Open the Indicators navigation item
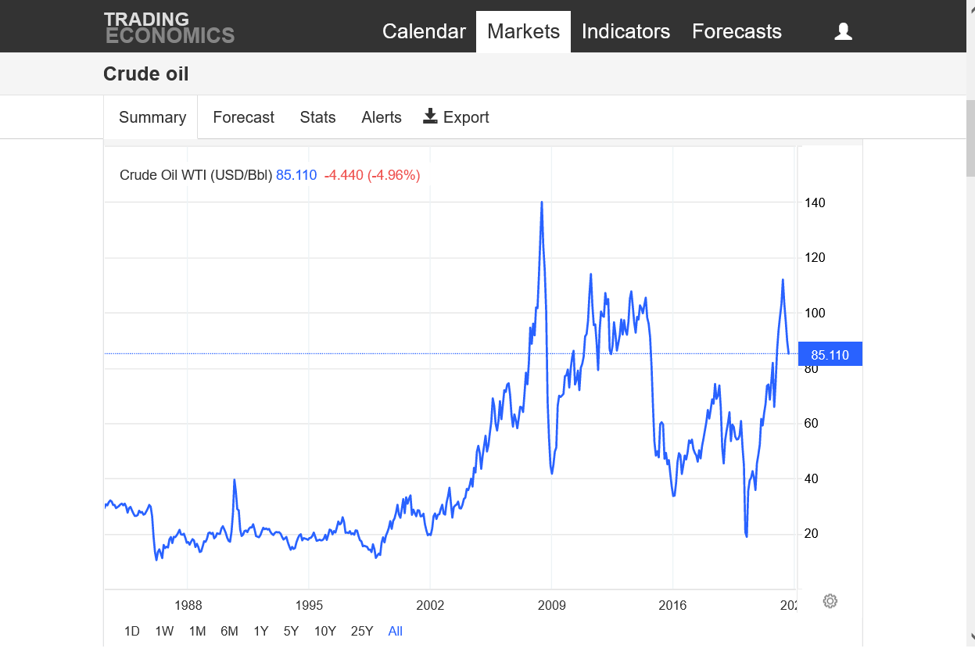The image size is (975, 652). point(626,31)
